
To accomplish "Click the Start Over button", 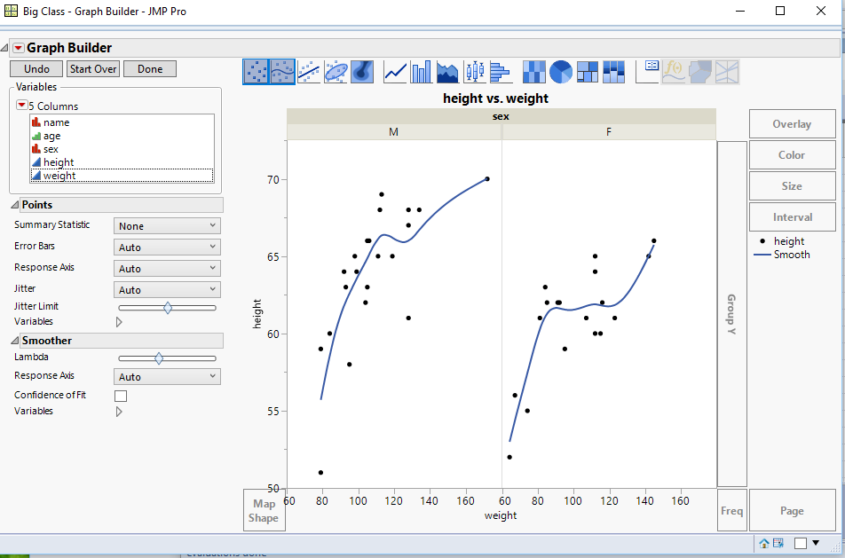I will pos(93,69).
